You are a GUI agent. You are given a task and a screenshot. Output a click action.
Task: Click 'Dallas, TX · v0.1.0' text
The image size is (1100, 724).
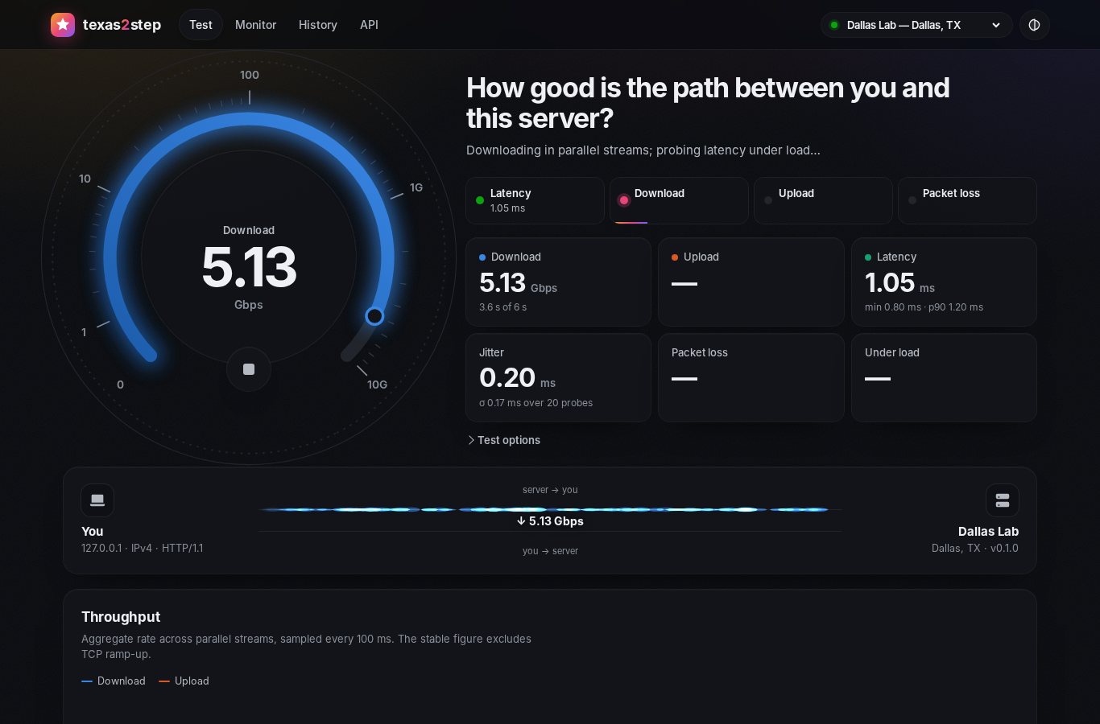(x=975, y=548)
